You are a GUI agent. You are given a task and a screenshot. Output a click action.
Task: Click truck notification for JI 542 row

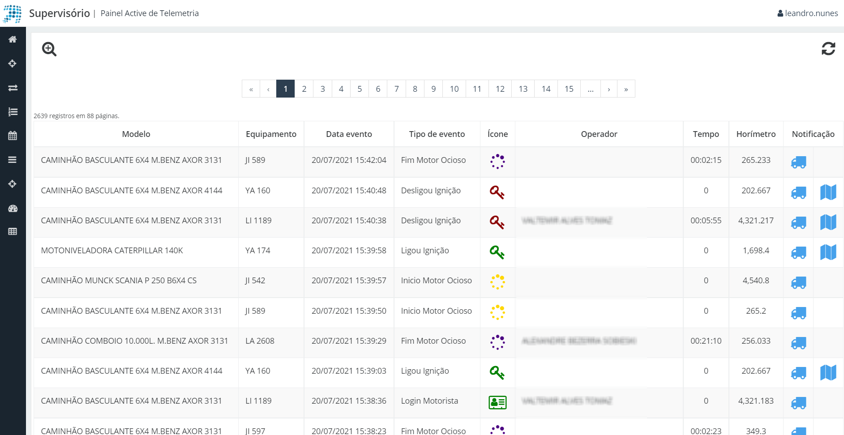[798, 283]
